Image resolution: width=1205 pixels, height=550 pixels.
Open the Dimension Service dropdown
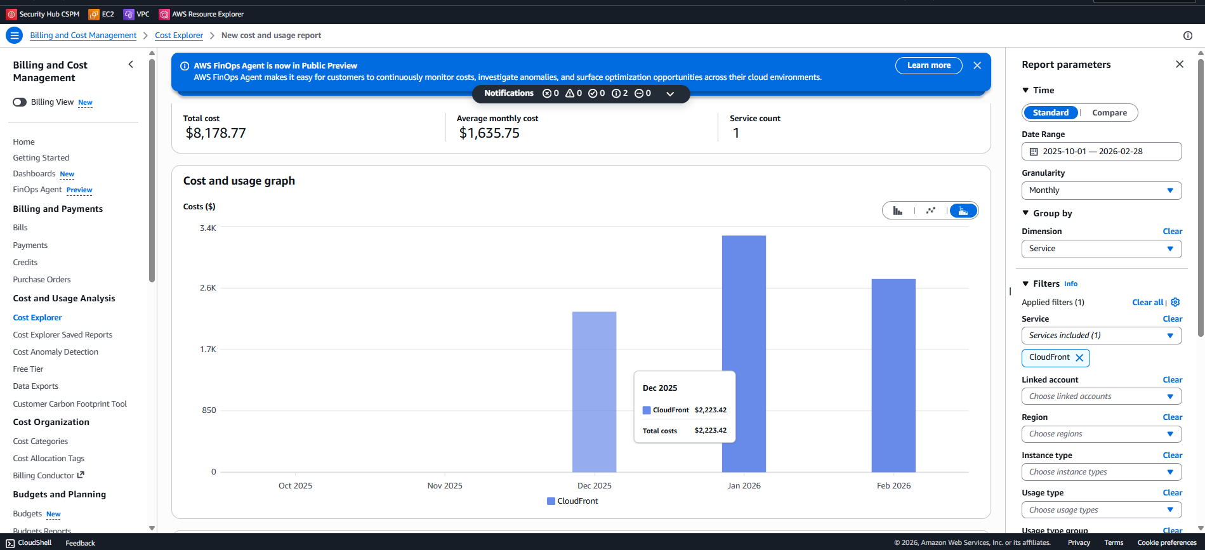1102,249
